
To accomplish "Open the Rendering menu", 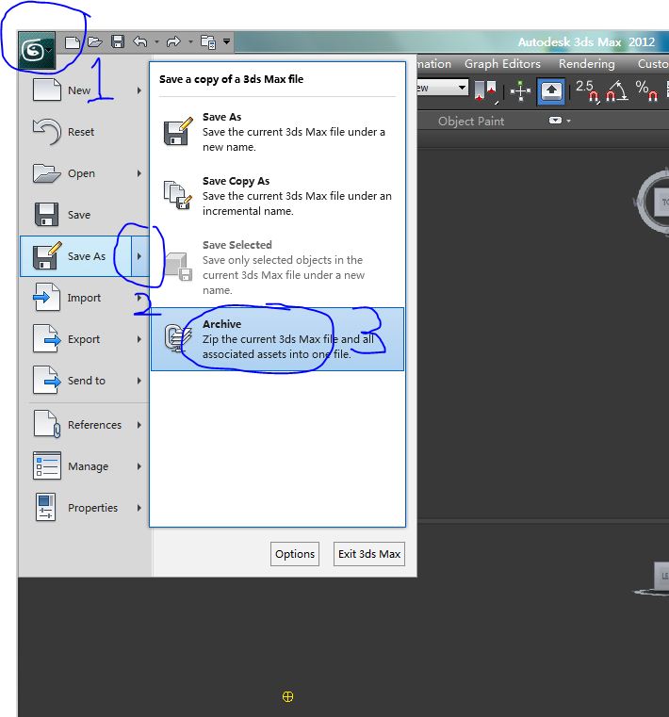I will point(587,63).
